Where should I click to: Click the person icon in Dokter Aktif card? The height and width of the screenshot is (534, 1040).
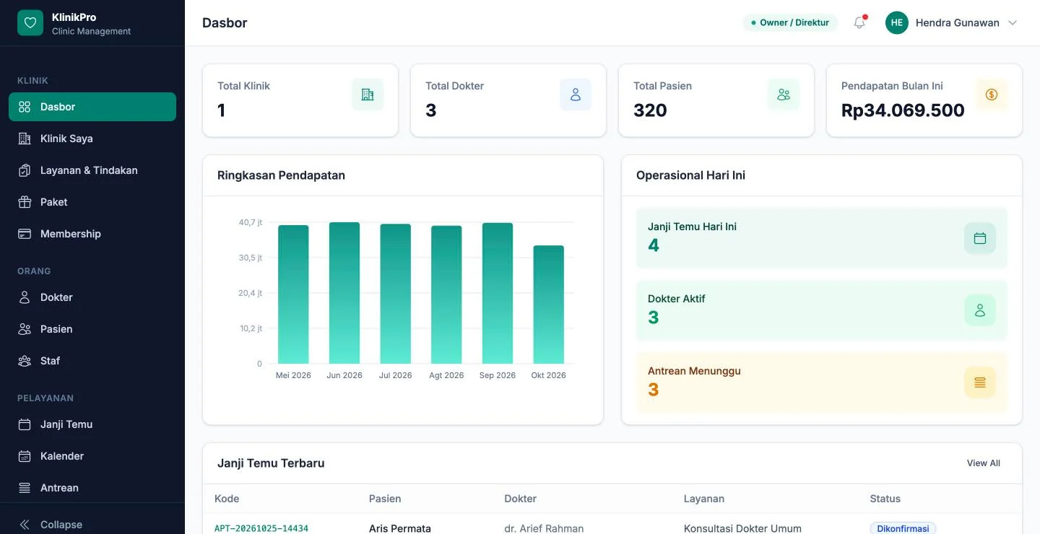(980, 310)
